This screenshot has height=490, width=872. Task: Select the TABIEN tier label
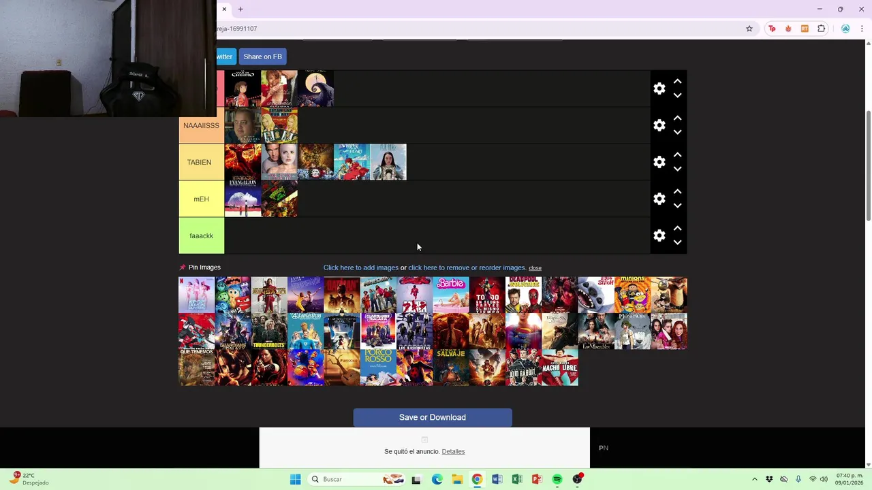(x=201, y=162)
